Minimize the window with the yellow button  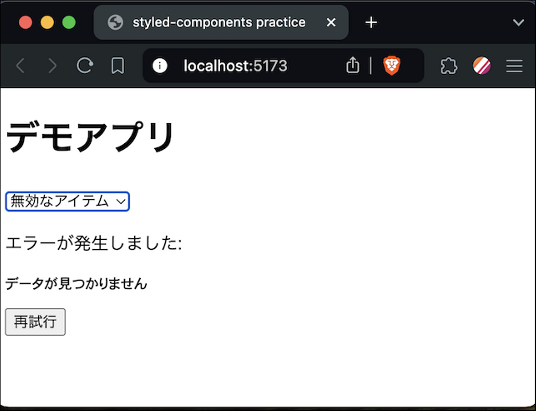coord(47,23)
